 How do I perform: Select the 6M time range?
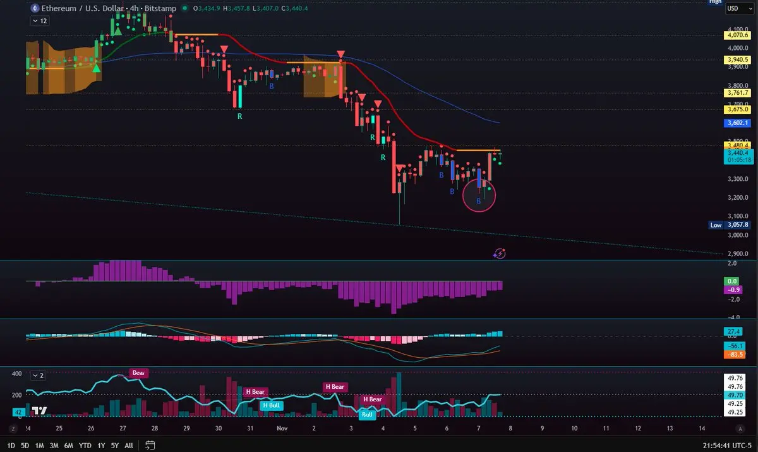69,445
